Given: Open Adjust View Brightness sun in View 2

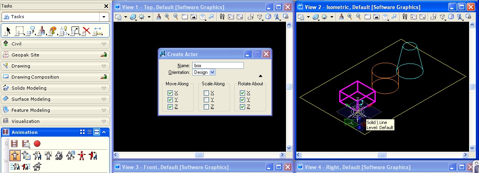Looking at the screenshot, I should (324, 17).
